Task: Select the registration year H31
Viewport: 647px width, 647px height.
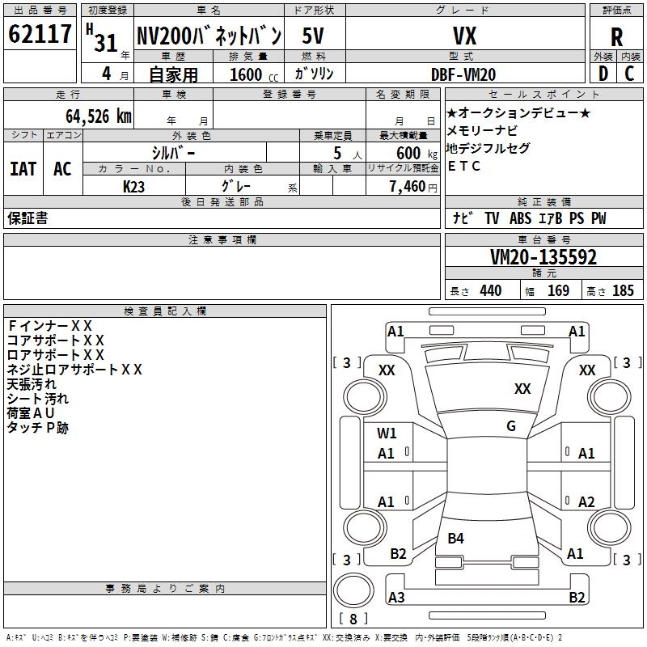Action: (x=102, y=37)
